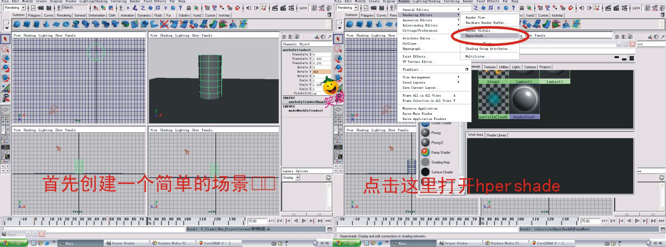This screenshot has width=666, height=247.
Task: Choose Render View... menu entry
Action: point(489,18)
